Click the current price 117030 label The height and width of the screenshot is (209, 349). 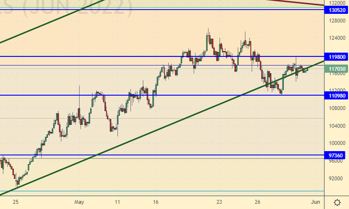pyautogui.click(x=336, y=69)
